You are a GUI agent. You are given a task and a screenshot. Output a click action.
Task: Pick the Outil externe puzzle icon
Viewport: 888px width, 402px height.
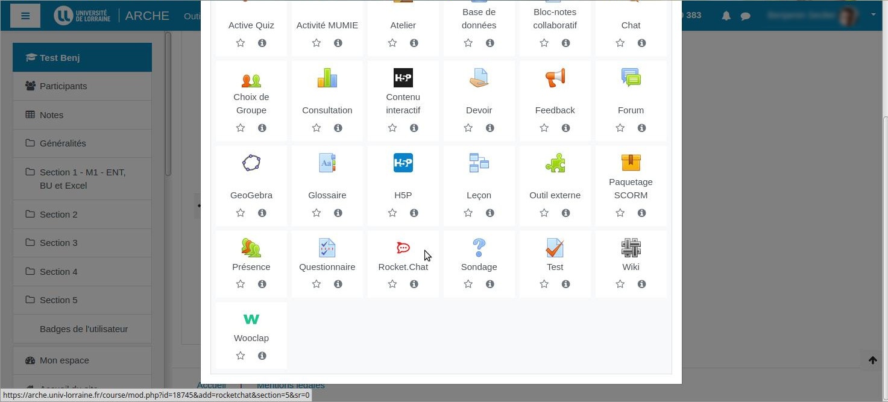555,163
